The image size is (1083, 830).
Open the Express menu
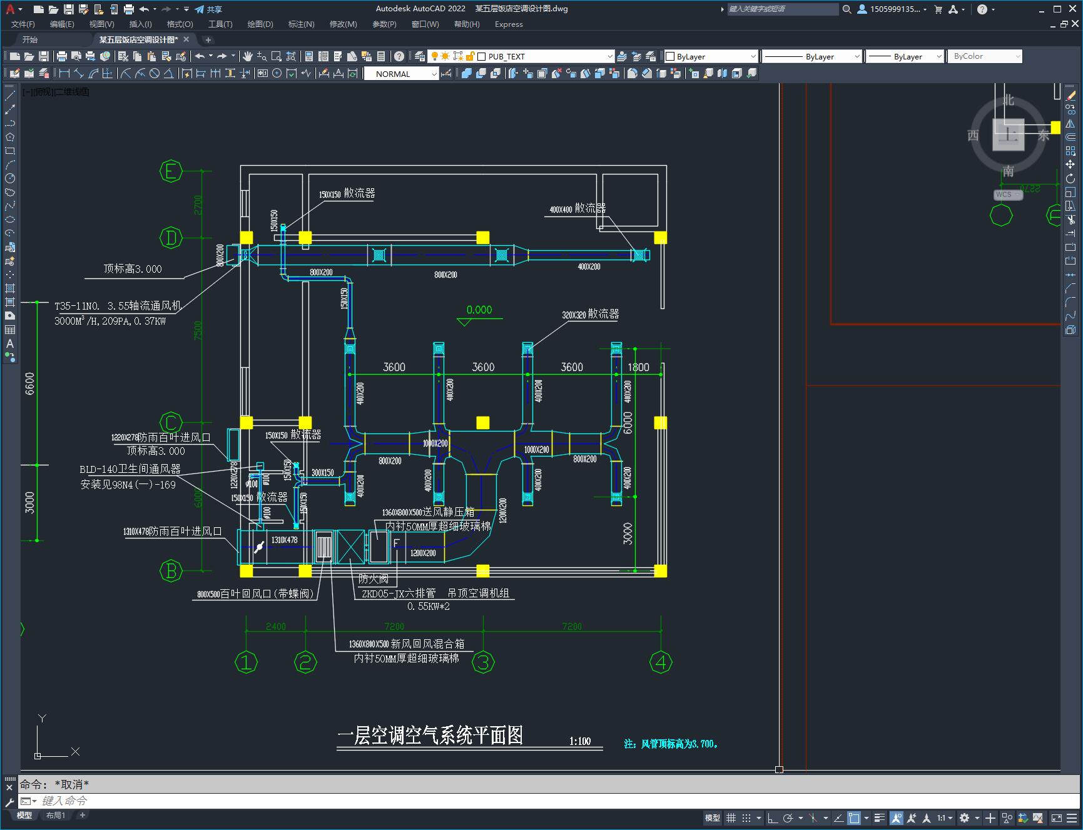[509, 24]
